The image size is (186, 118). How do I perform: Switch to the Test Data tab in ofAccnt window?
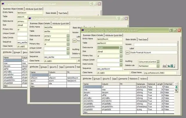click(x=142, y=39)
